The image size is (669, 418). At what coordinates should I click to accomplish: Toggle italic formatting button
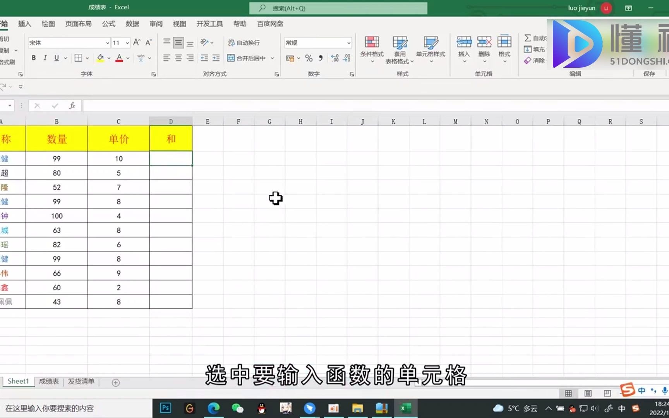[45, 58]
